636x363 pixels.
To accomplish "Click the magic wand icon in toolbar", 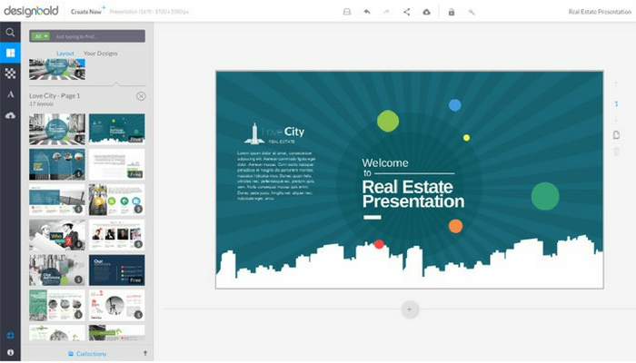I will pyautogui.click(x=472, y=12).
